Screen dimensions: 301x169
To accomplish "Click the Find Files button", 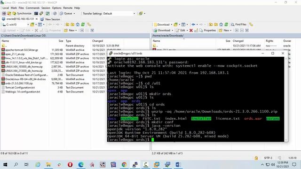I will point(238,24).
